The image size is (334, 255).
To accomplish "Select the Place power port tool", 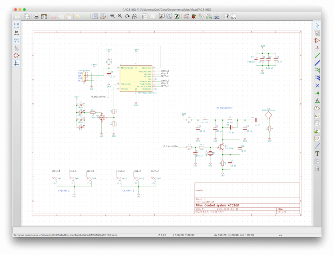I will (317, 48).
